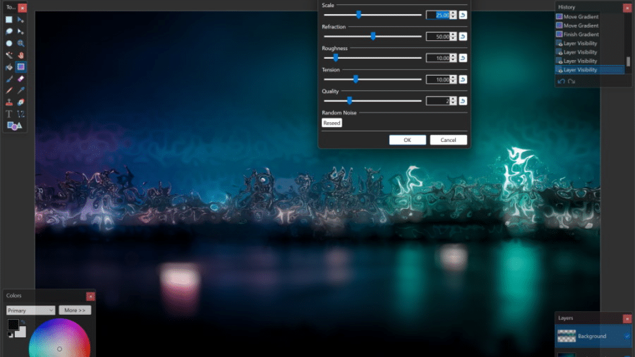Select the Paint Bucket tool

(9, 67)
